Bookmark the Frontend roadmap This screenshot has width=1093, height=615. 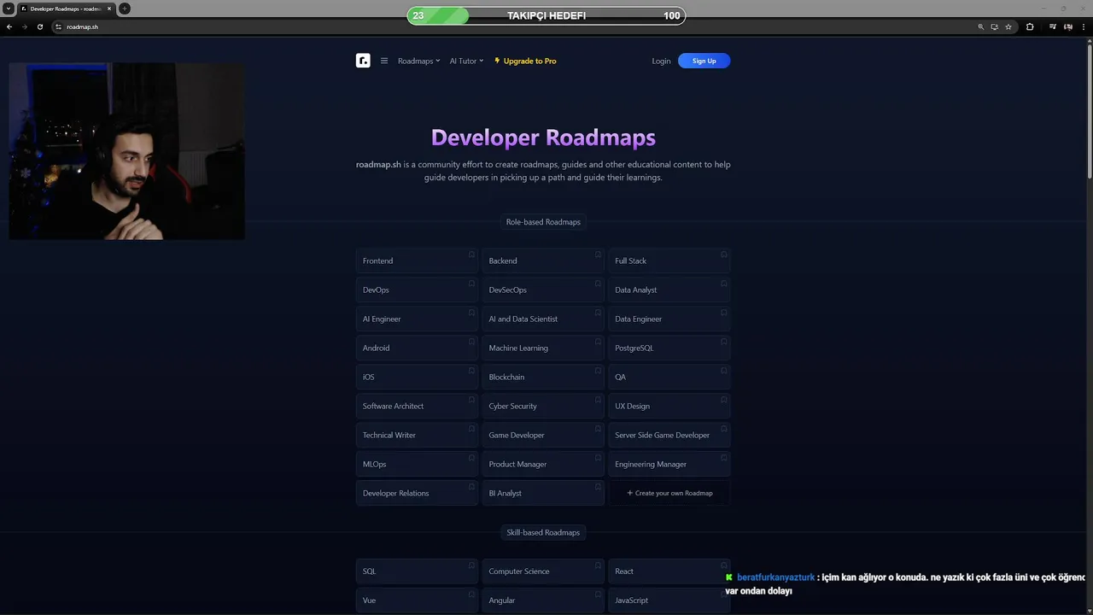tap(471, 255)
